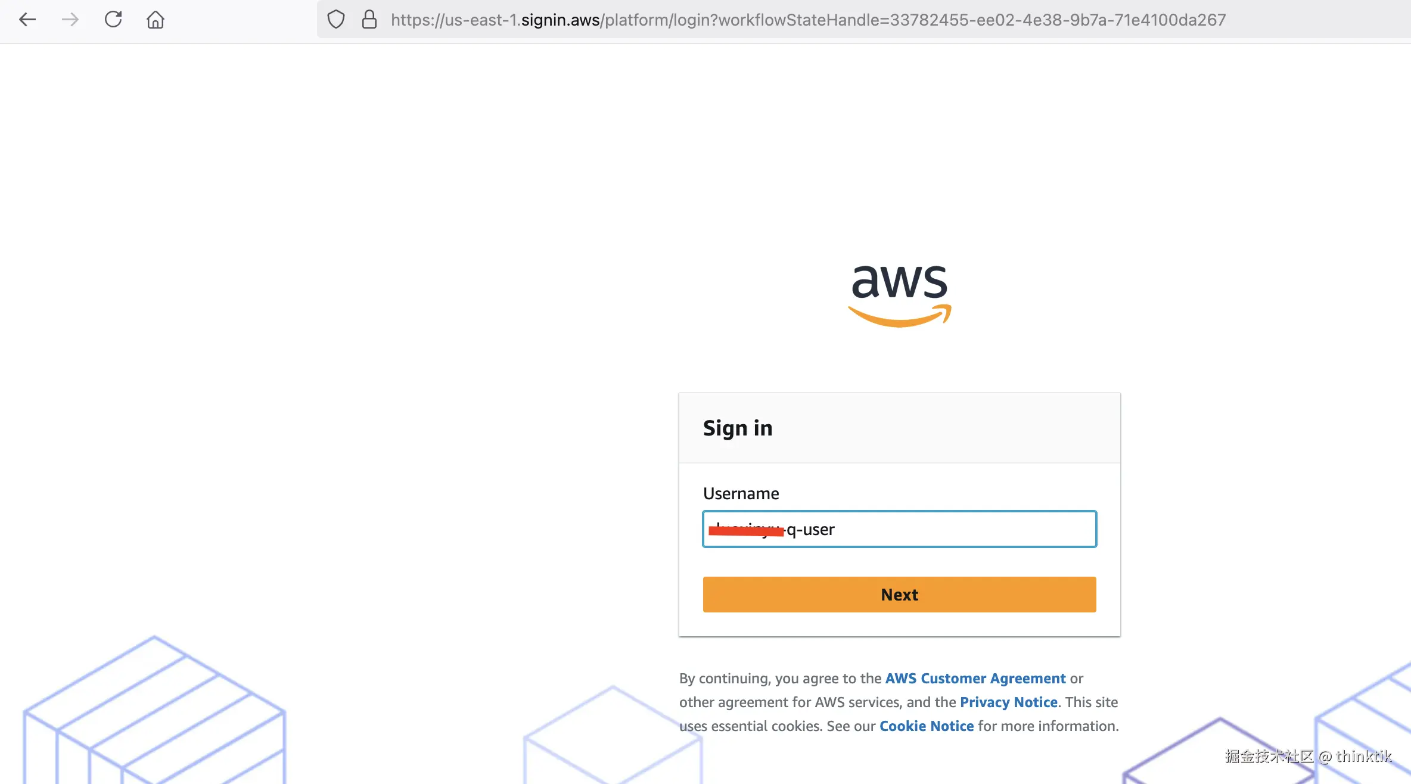This screenshot has width=1411, height=784.
Task: Focus the signin.aws address bar
Action: pos(808,20)
